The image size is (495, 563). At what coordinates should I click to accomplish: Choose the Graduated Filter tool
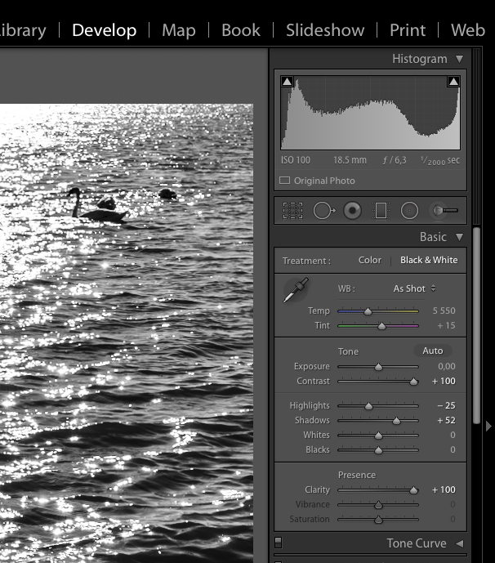(x=381, y=211)
